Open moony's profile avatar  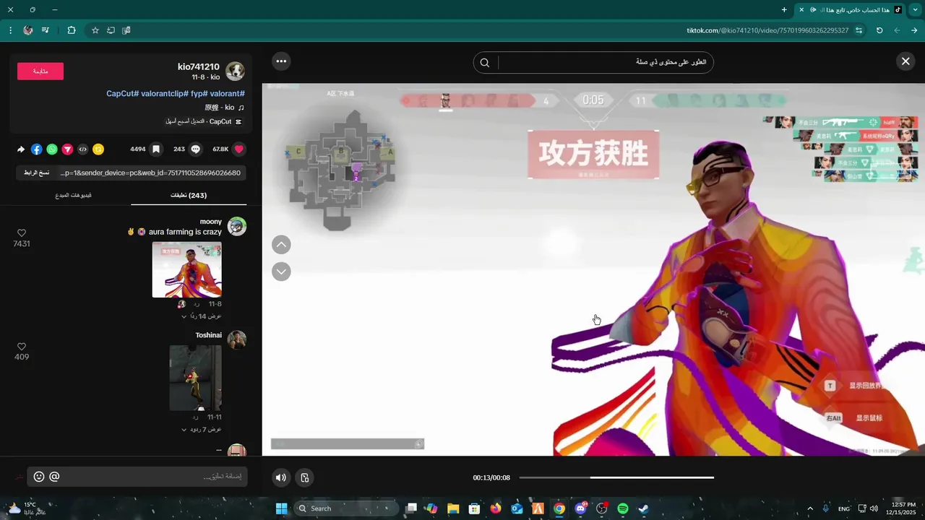(x=237, y=226)
